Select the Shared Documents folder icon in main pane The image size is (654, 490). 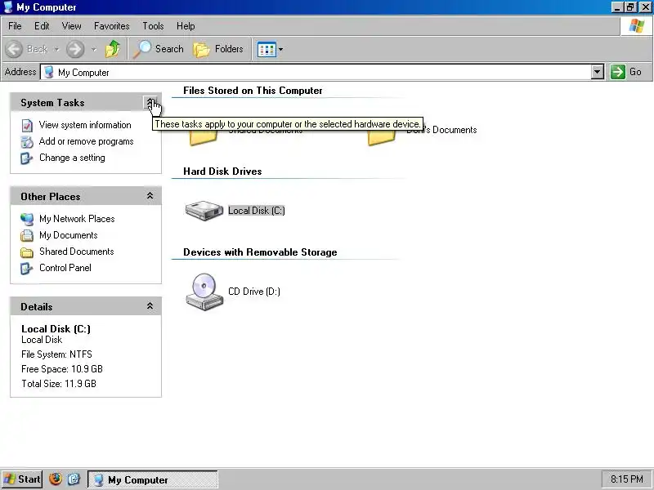point(203,137)
